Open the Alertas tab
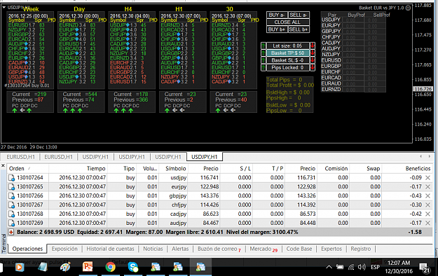The height and width of the screenshot is (276, 438). pyautogui.click(x=180, y=249)
